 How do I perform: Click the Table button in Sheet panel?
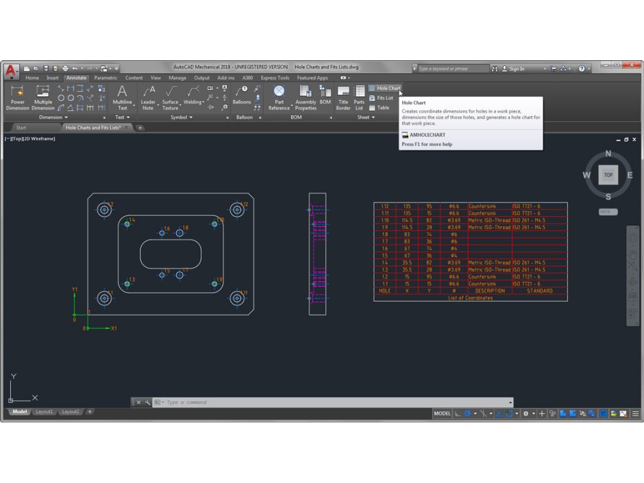(379, 108)
